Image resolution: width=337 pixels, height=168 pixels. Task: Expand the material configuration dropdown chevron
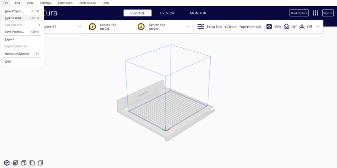pos(188,26)
